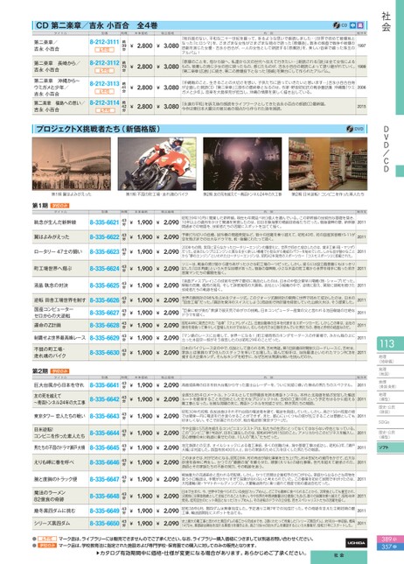Image resolution: width=404 pixels, height=564 pixels.
Task: Click product code 8-335-6625
Action: tap(105, 286)
